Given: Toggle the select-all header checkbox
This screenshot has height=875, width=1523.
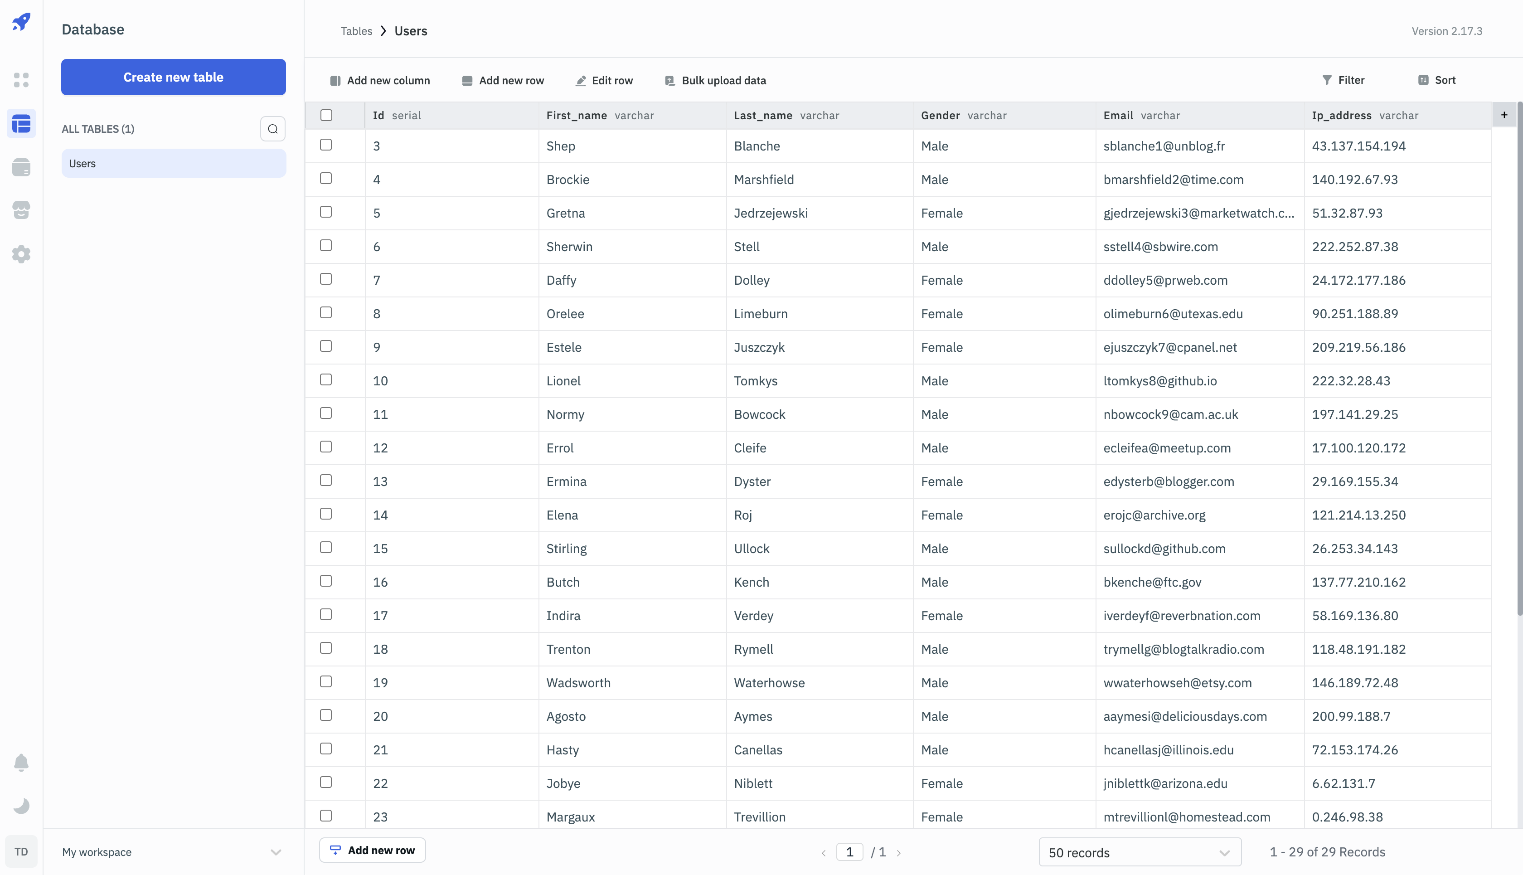Looking at the screenshot, I should point(326,115).
